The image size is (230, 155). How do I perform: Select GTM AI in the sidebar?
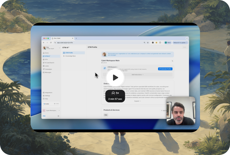click(x=51, y=56)
